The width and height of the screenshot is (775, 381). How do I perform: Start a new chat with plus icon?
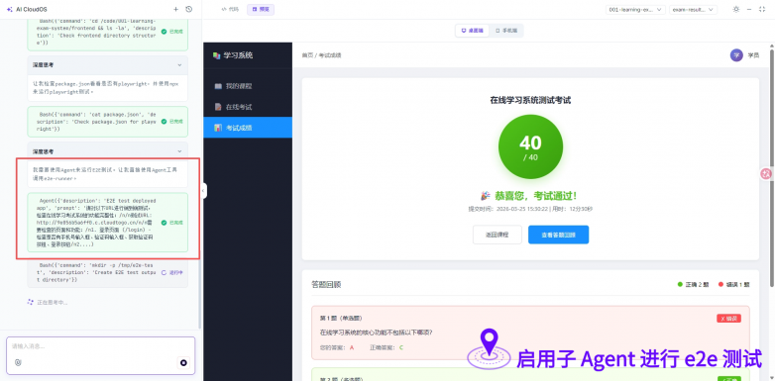[x=175, y=9]
